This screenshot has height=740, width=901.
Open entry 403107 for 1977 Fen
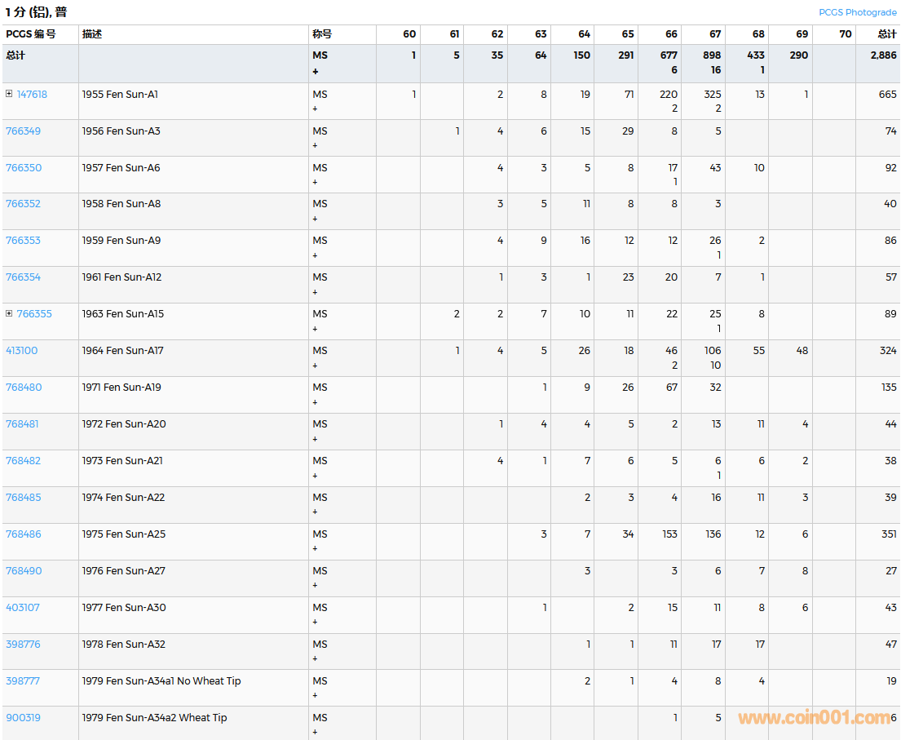click(x=22, y=608)
